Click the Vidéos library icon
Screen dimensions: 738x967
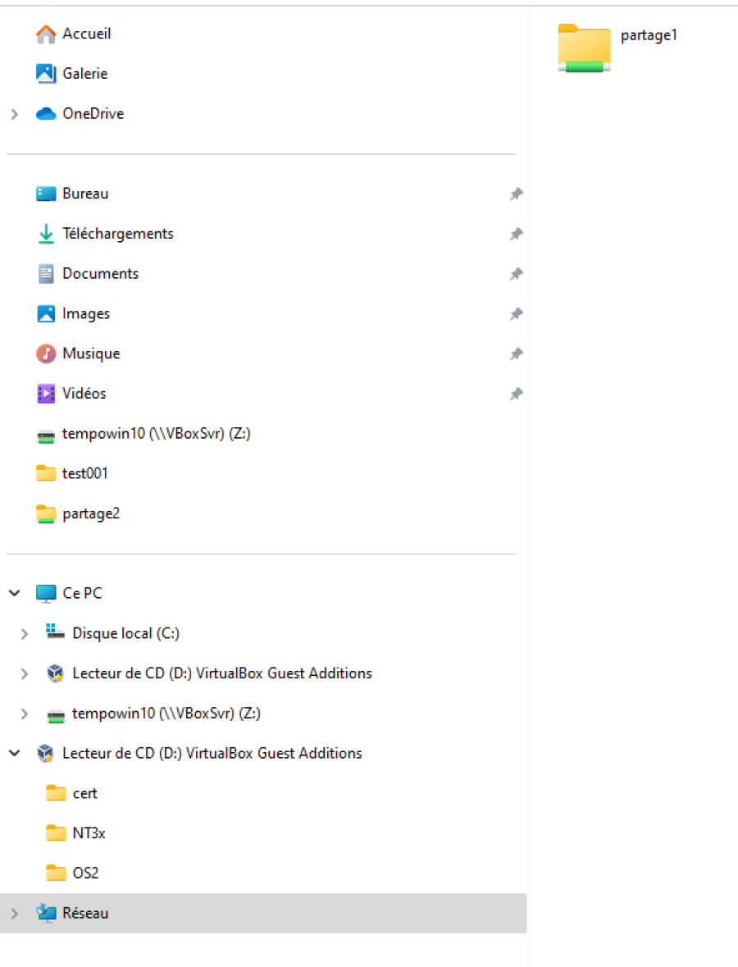(46, 394)
